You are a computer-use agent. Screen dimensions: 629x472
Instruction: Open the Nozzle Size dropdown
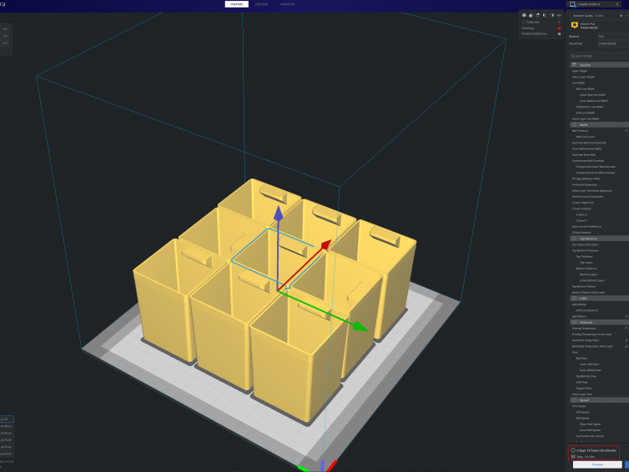click(x=613, y=43)
